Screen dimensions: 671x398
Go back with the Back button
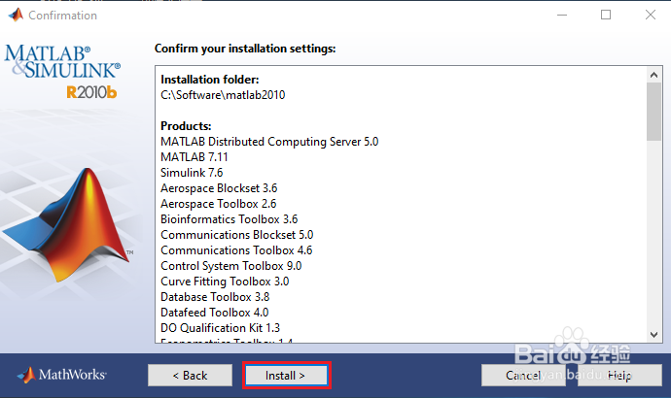(190, 375)
